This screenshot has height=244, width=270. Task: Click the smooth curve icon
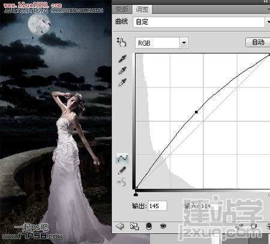[122, 182]
